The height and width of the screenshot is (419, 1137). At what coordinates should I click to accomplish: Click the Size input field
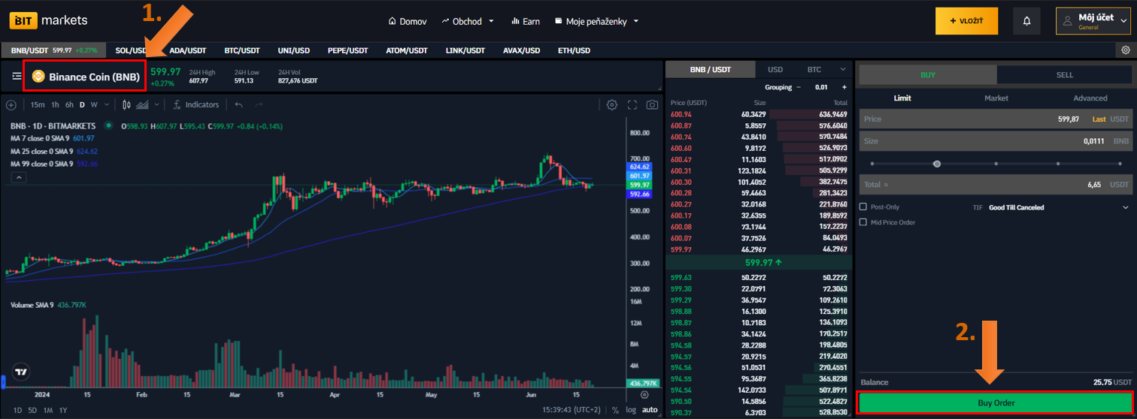coord(995,140)
